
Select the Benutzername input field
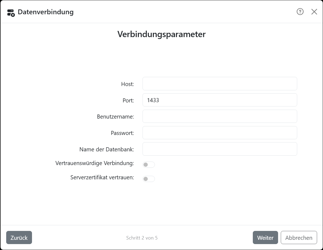tap(220, 116)
